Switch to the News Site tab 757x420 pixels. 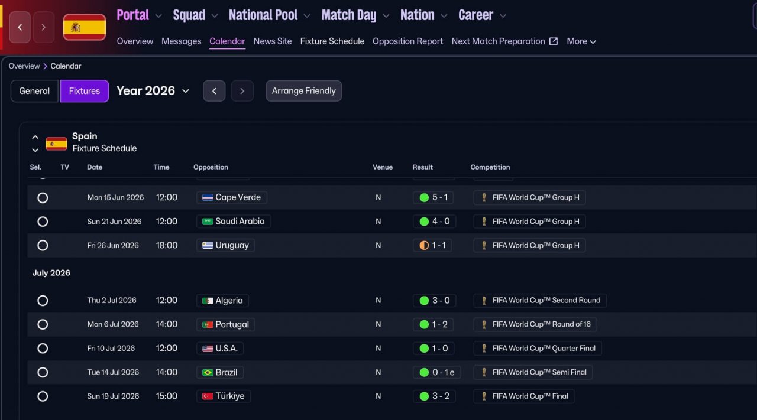click(273, 41)
